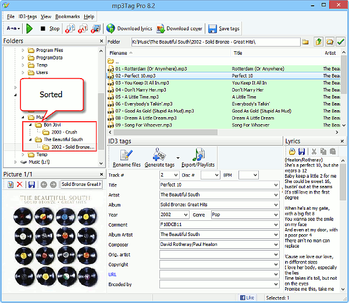
Task: Click the save picture floppy icon
Action: pos(31,184)
